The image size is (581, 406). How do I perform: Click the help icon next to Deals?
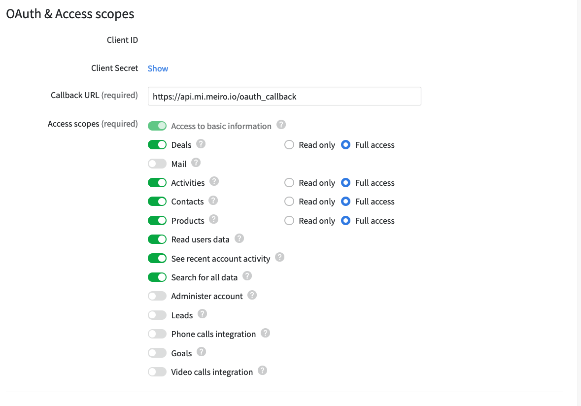coord(201,144)
